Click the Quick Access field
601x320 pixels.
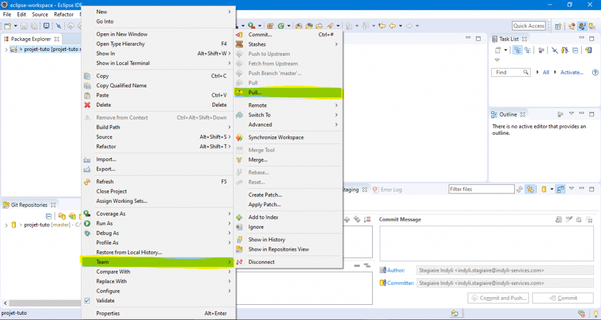(x=529, y=26)
